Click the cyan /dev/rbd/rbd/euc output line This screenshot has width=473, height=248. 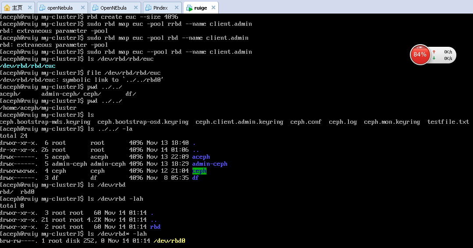[28, 66]
